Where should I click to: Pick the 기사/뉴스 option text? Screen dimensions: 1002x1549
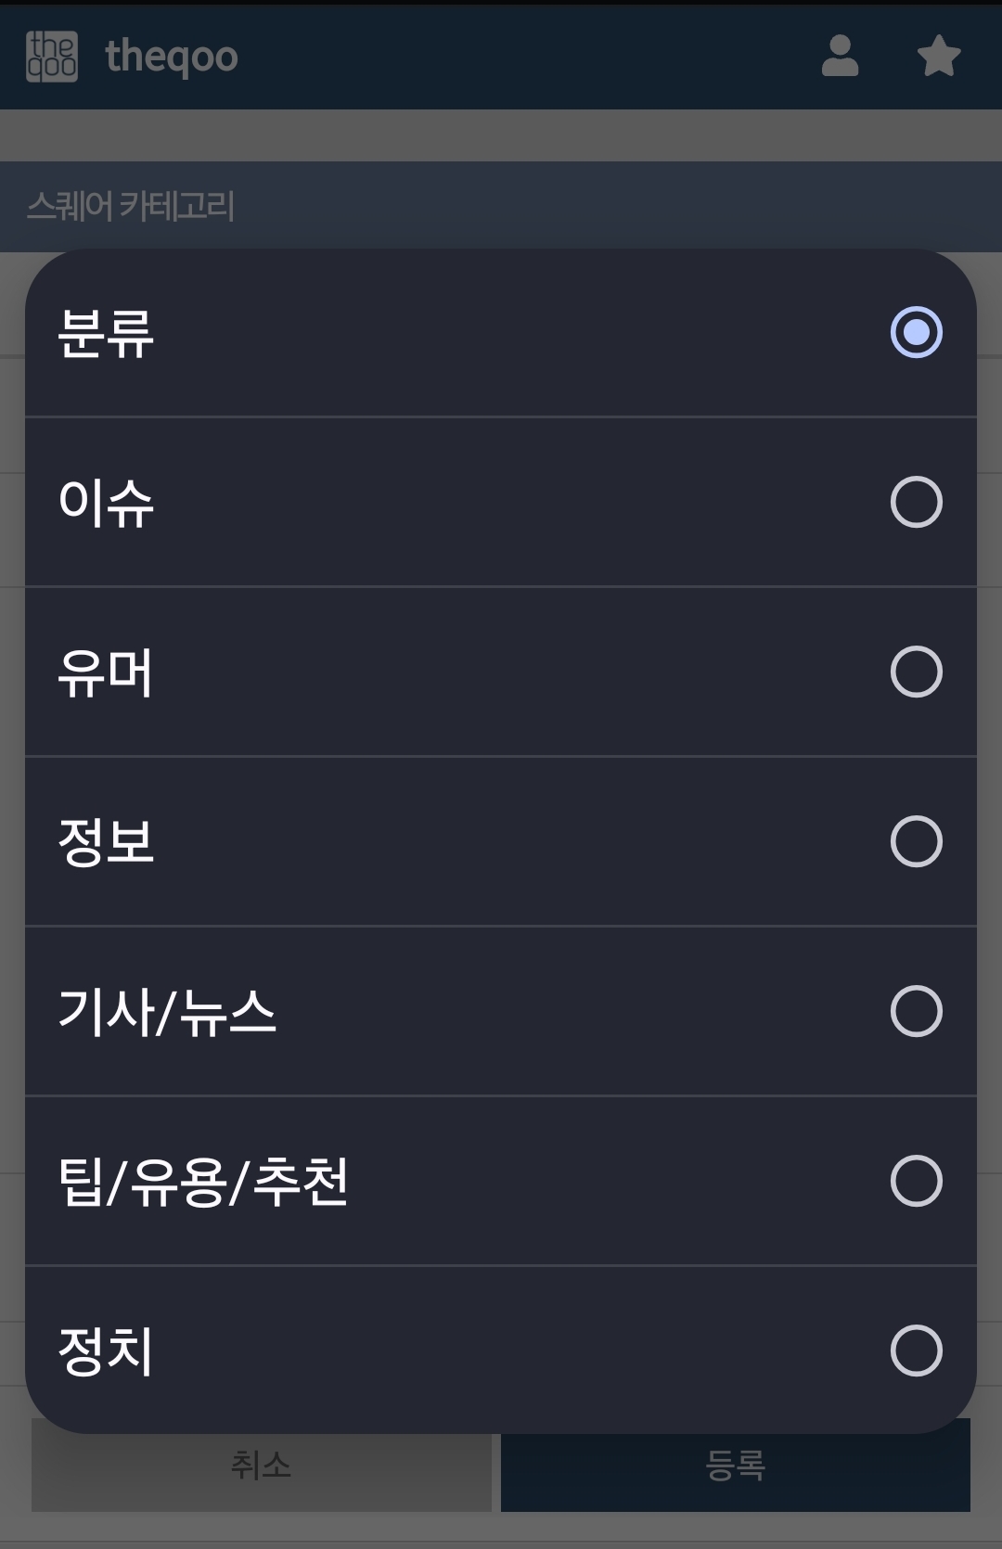[167, 1012]
